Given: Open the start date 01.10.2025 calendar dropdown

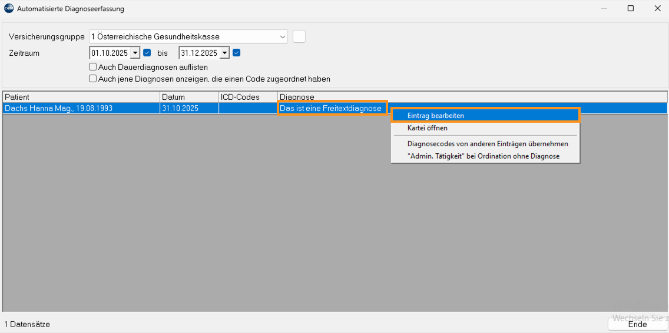Looking at the screenshot, I should (135, 53).
